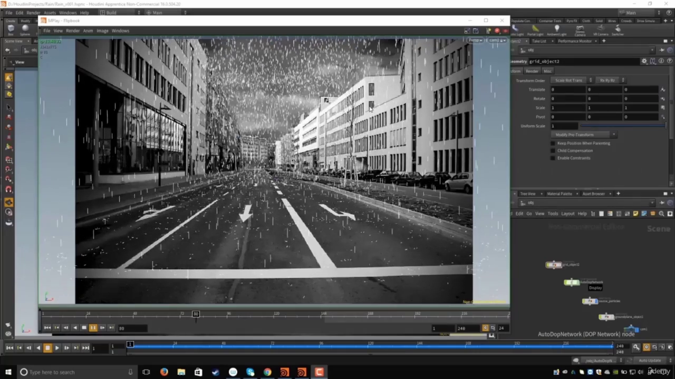Open Anim menu in MPlay window
This screenshot has height=379, width=675.
(88, 31)
